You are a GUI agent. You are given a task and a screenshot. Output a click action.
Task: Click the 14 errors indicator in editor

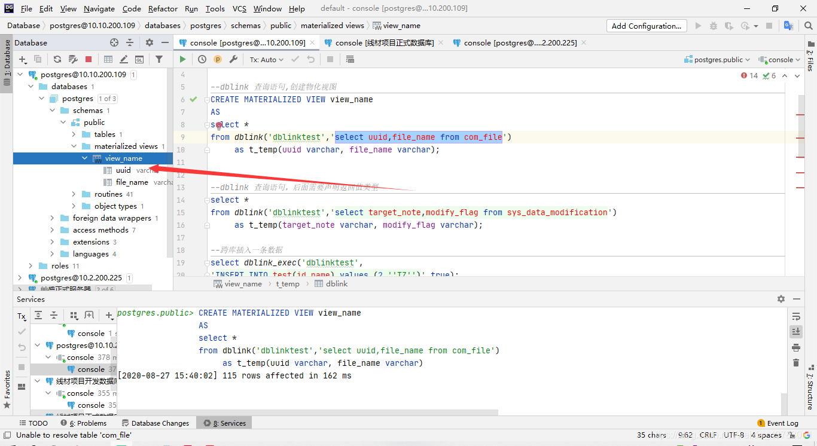[749, 76]
